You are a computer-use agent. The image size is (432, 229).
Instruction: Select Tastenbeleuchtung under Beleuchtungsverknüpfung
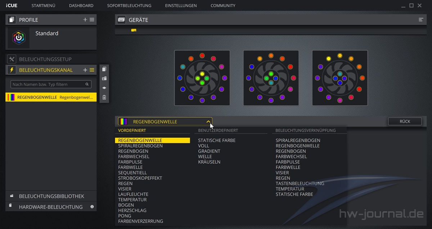point(300,183)
